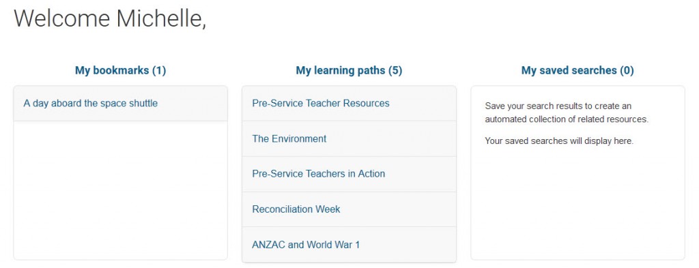Screen dimensions: 699x268
Task: Click the 'My bookmarks' heading
Action: coord(112,70)
